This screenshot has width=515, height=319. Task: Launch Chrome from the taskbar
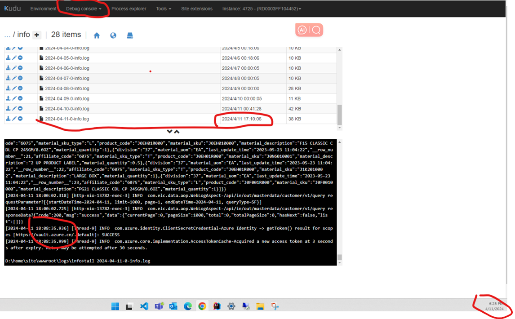202,306
